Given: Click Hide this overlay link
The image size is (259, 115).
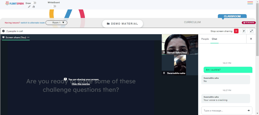Looking at the screenshot, I should 81,84.
